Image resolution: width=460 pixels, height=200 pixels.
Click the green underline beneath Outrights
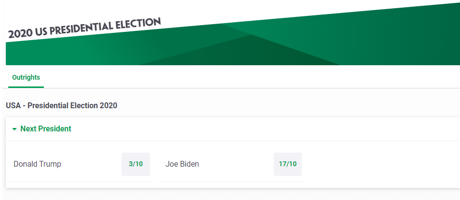26,87
